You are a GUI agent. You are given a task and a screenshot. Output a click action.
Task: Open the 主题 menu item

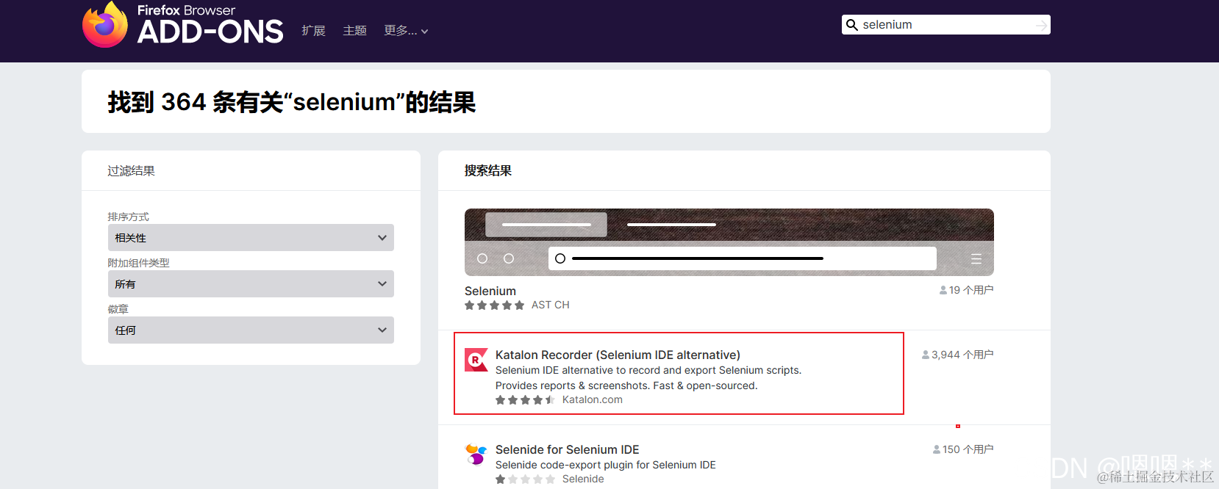pos(354,31)
